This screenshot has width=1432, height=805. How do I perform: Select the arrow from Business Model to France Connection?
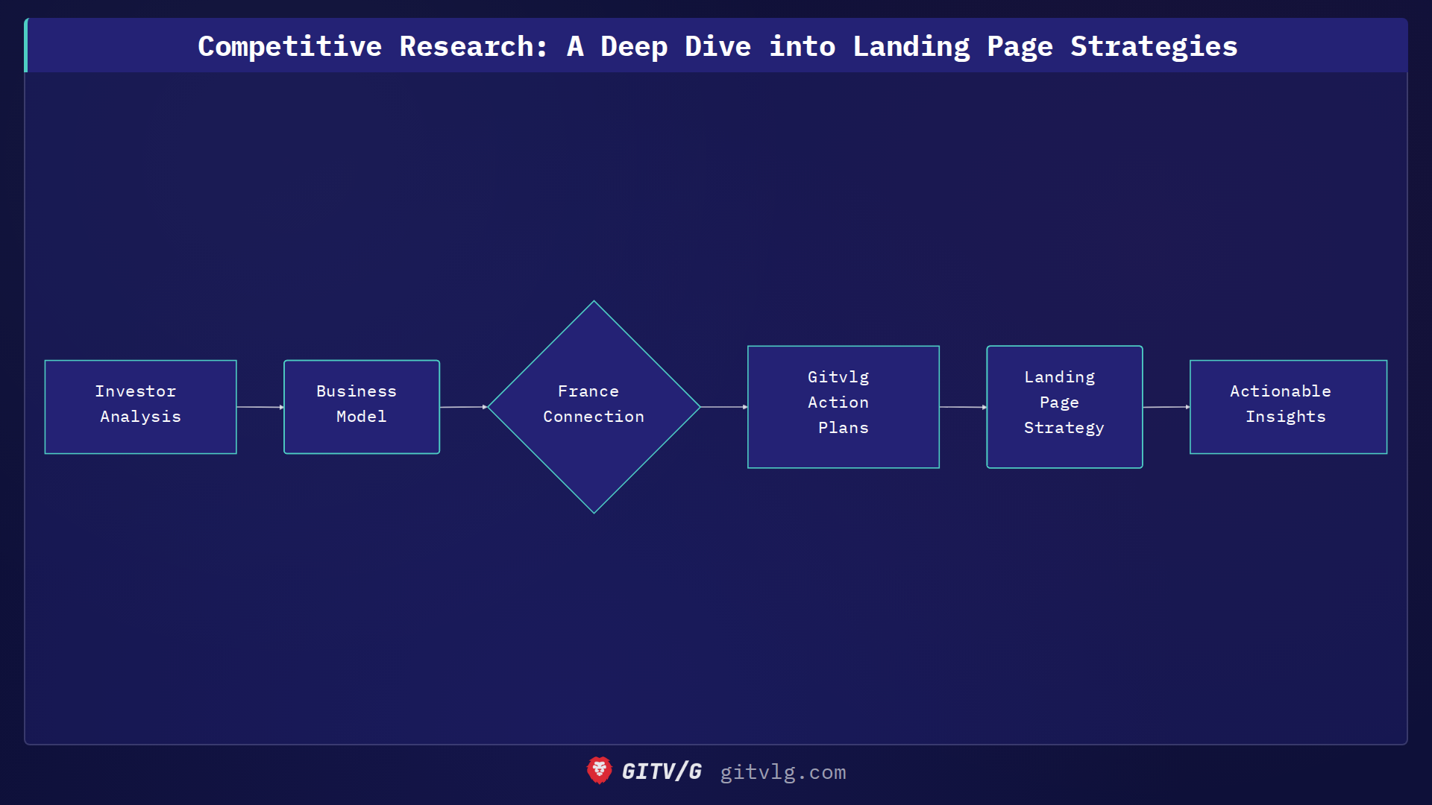tap(463, 406)
